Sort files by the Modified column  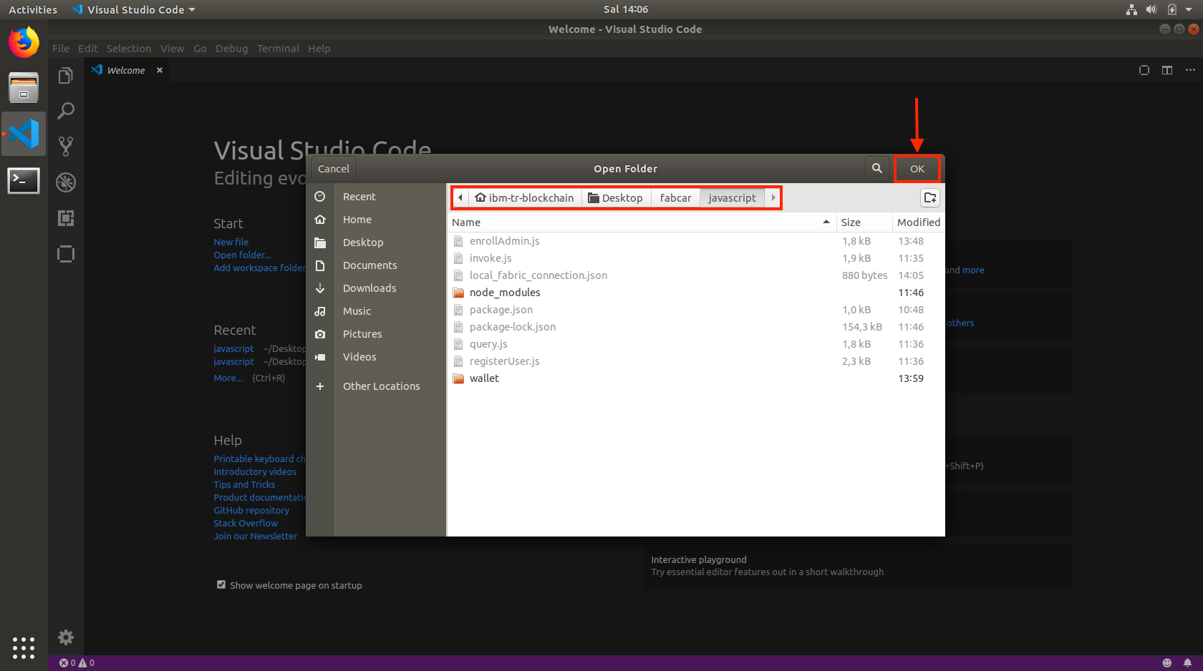point(919,222)
